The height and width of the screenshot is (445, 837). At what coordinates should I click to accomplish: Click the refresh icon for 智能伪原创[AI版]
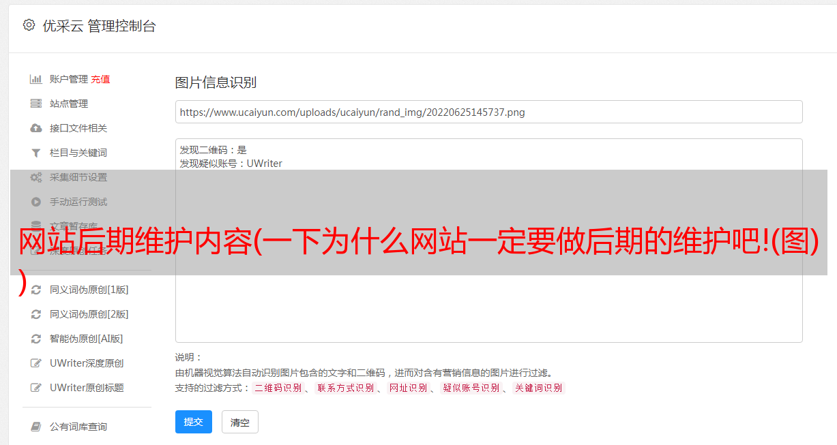tap(36, 339)
